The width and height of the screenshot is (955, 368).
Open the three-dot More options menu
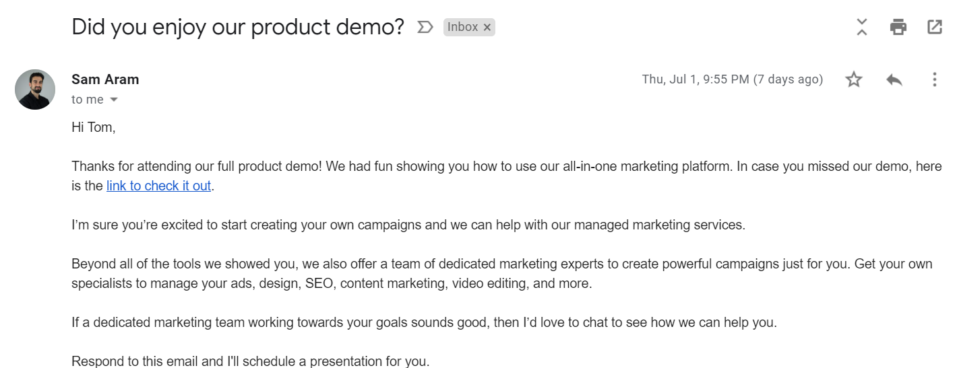pyautogui.click(x=934, y=79)
